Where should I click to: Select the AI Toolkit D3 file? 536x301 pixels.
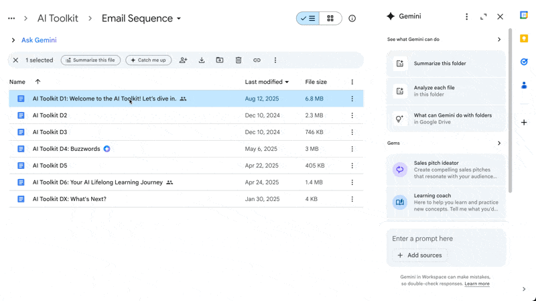point(186,132)
